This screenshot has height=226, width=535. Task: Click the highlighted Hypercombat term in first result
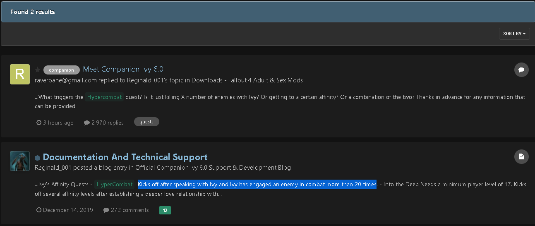click(105, 97)
